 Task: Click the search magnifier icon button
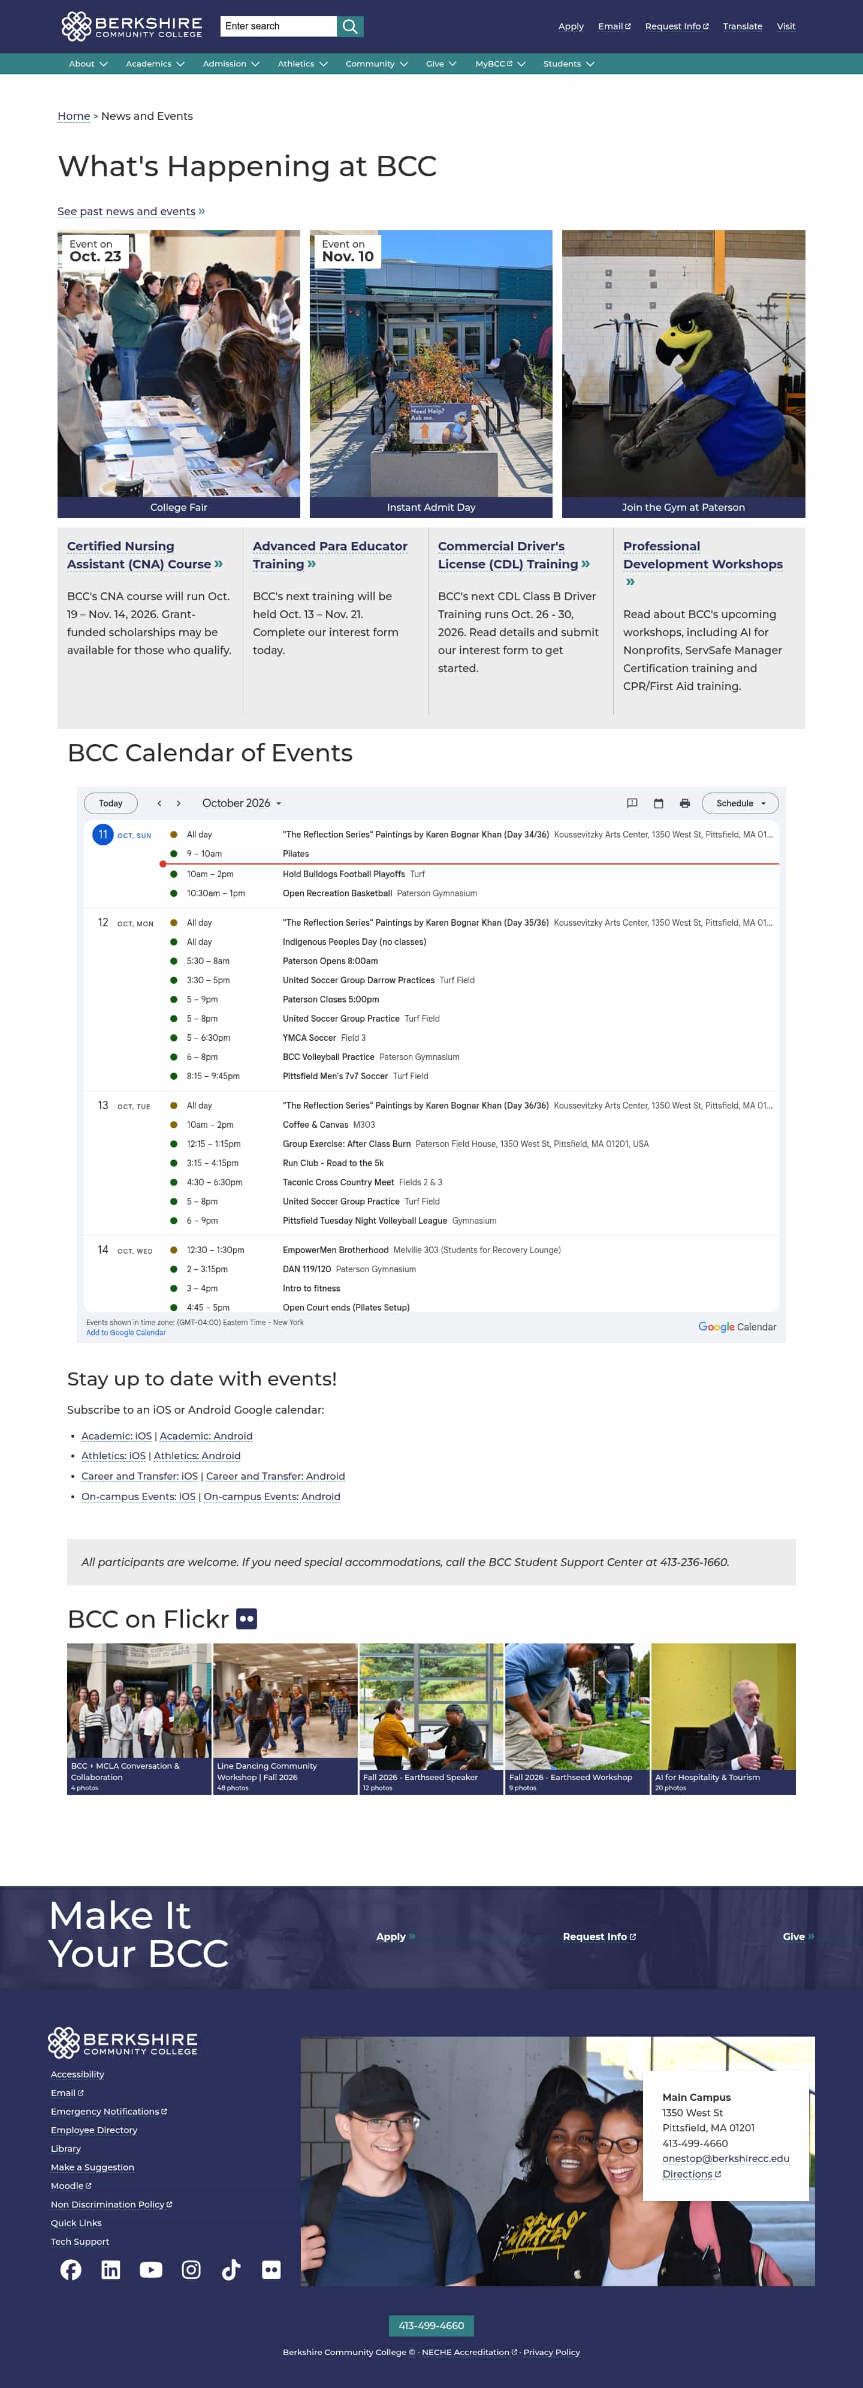point(351,26)
